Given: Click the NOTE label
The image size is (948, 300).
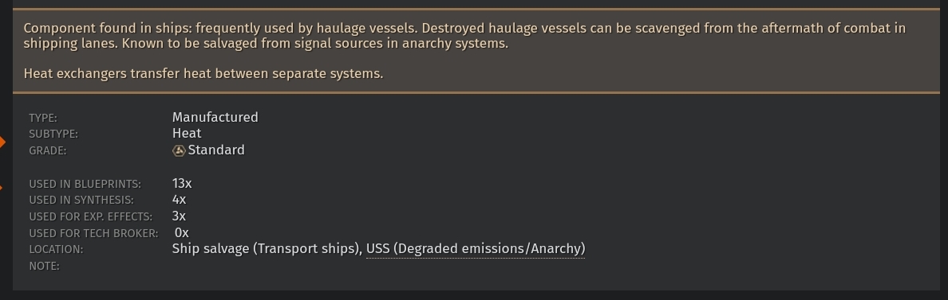Looking at the screenshot, I should coord(44,267).
